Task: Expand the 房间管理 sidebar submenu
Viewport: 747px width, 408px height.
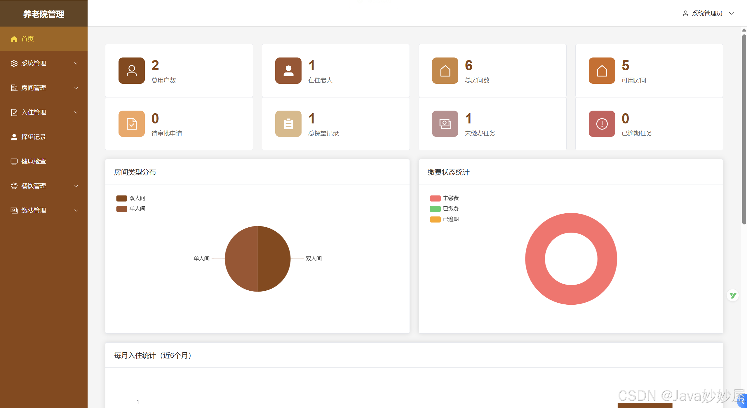Action: pyautogui.click(x=44, y=88)
